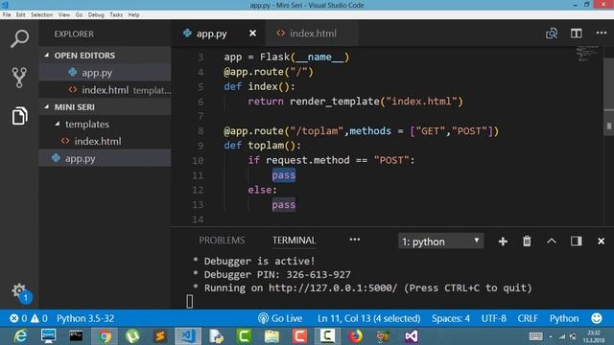Select the Explorer files icon

click(19, 116)
